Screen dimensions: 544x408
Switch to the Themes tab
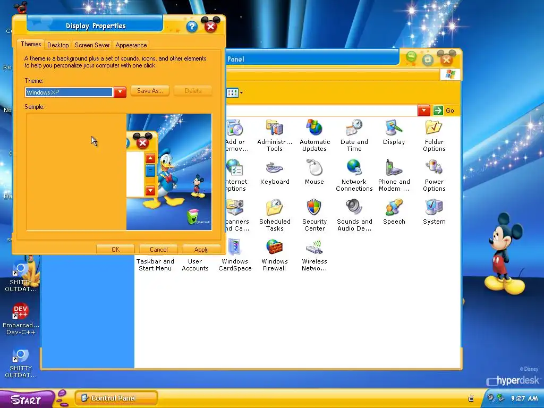point(31,44)
